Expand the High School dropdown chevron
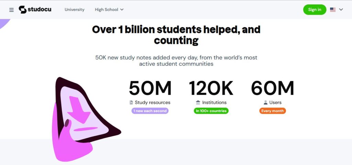The width and height of the screenshot is (352, 165). [122, 10]
